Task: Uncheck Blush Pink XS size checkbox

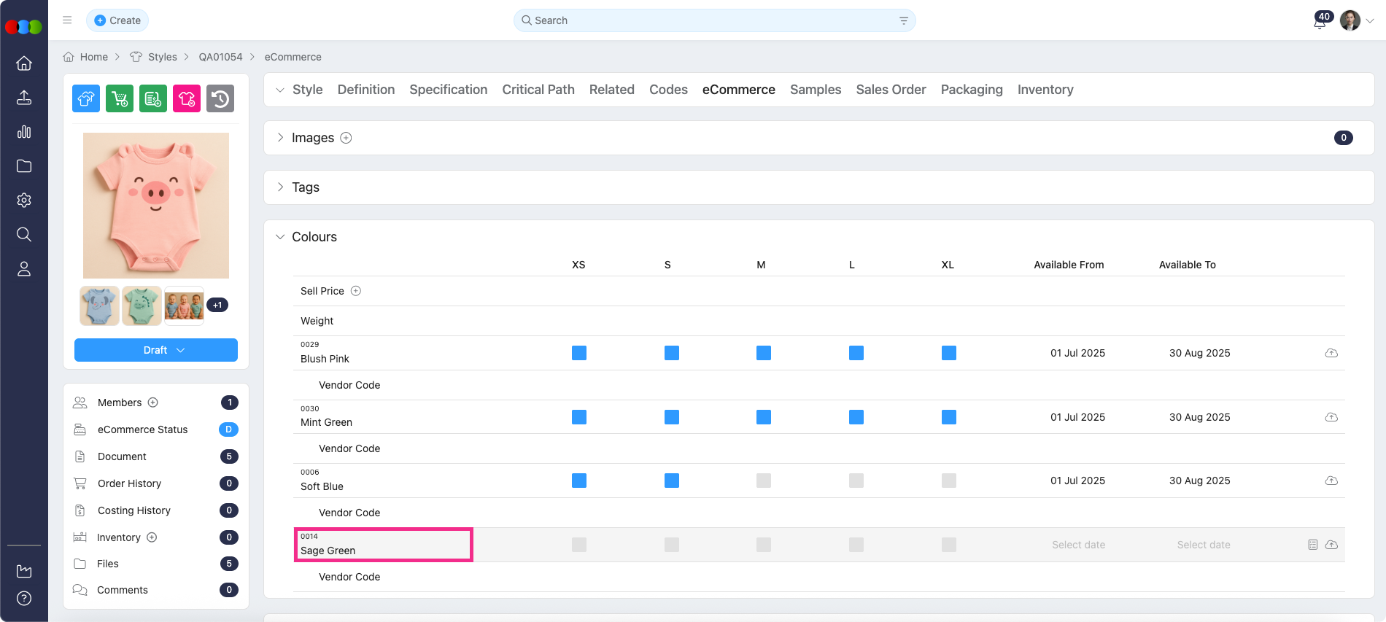Action: click(x=579, y=353)
